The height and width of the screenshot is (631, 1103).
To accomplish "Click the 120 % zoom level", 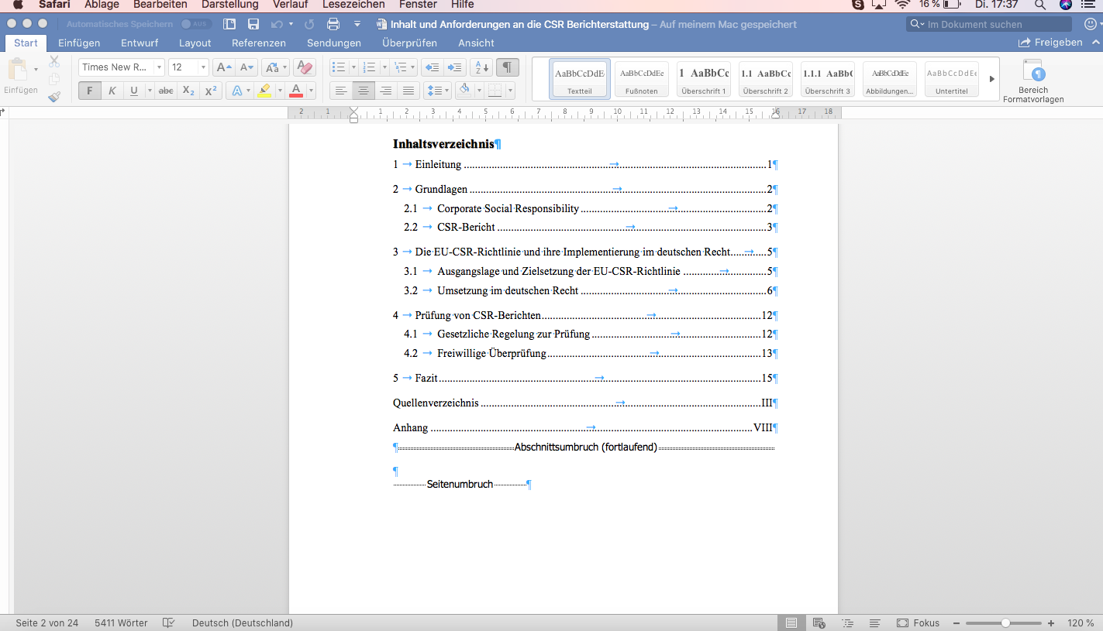I will click(1081, 622).
